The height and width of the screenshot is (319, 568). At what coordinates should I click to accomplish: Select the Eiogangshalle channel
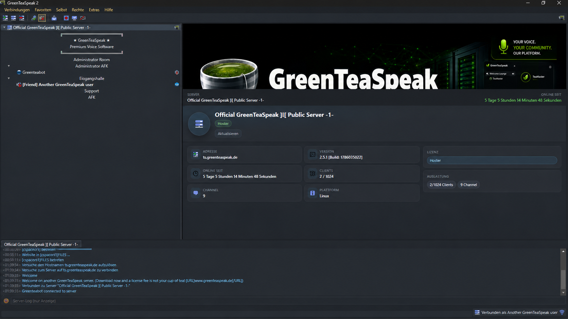92,79
